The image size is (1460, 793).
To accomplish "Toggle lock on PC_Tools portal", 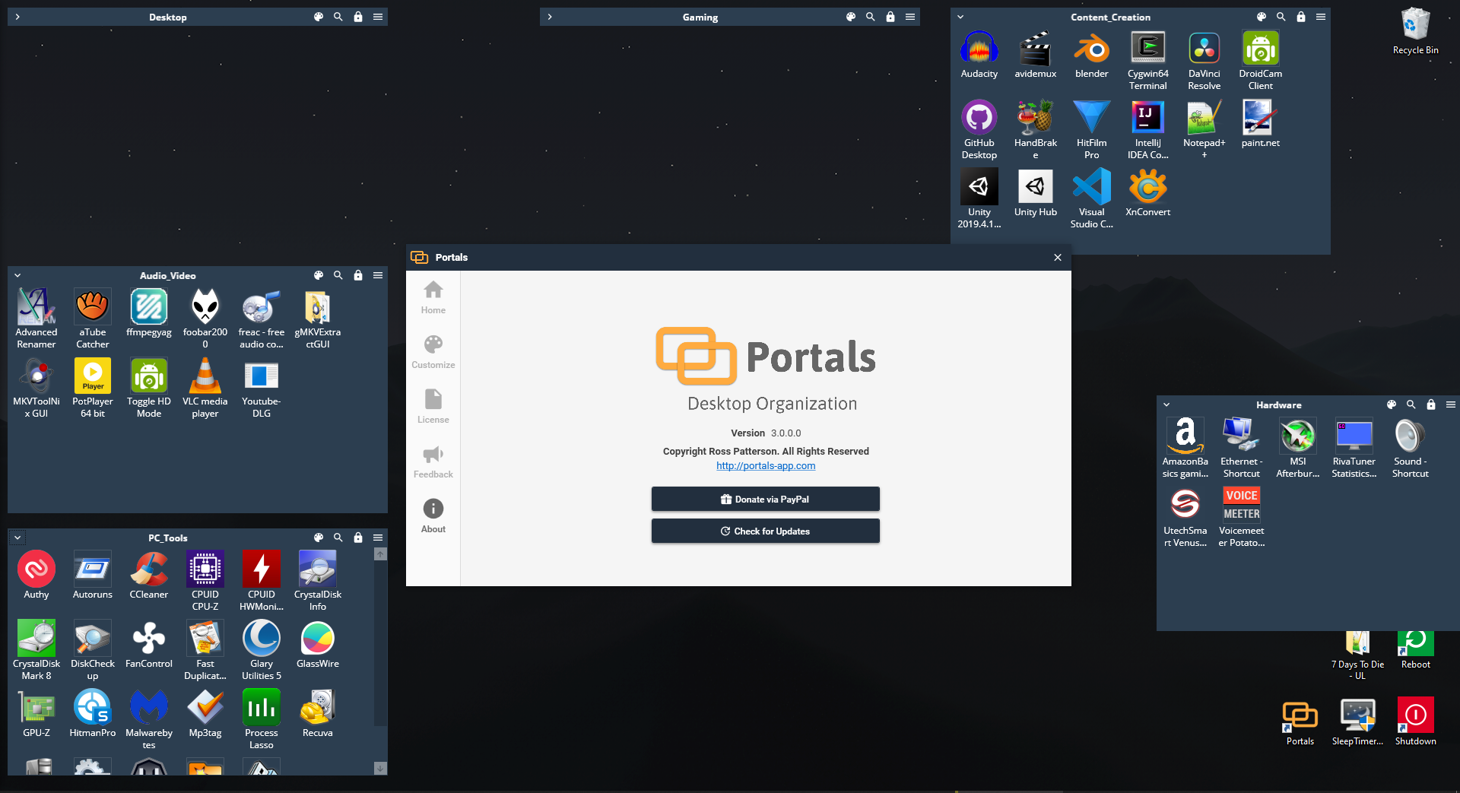I will (x=358, y=538).
